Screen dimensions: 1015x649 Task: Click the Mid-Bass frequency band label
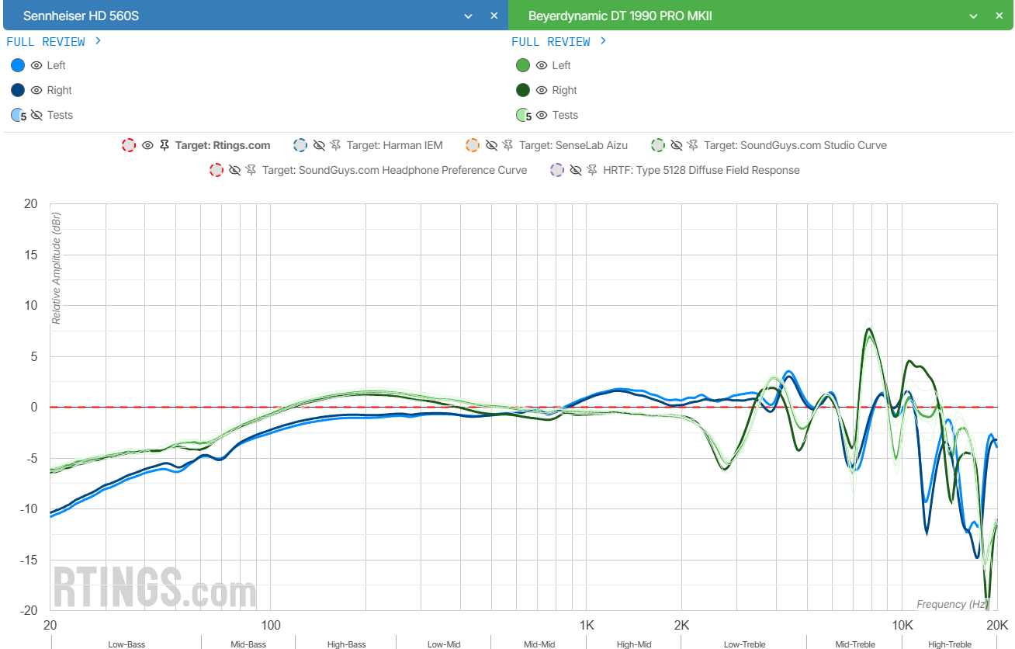click(x=248, y=644)
